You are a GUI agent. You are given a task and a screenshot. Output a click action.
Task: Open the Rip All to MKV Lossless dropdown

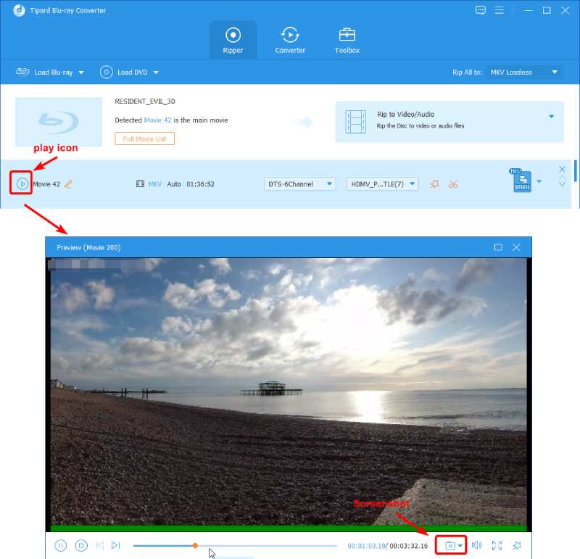523,73
